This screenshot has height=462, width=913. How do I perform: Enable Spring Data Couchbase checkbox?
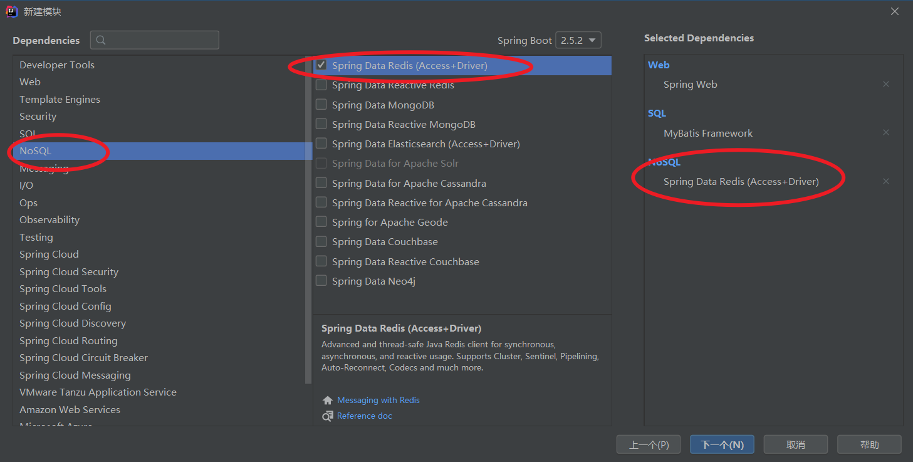pyautogui.click(x=321, y=241)
